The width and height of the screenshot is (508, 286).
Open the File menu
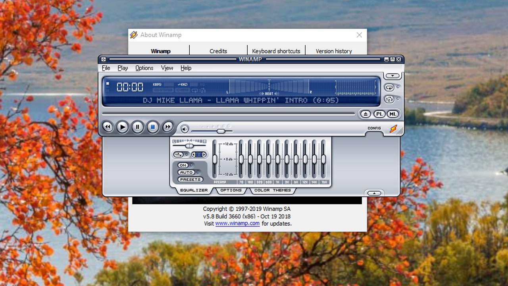[106, 68]
